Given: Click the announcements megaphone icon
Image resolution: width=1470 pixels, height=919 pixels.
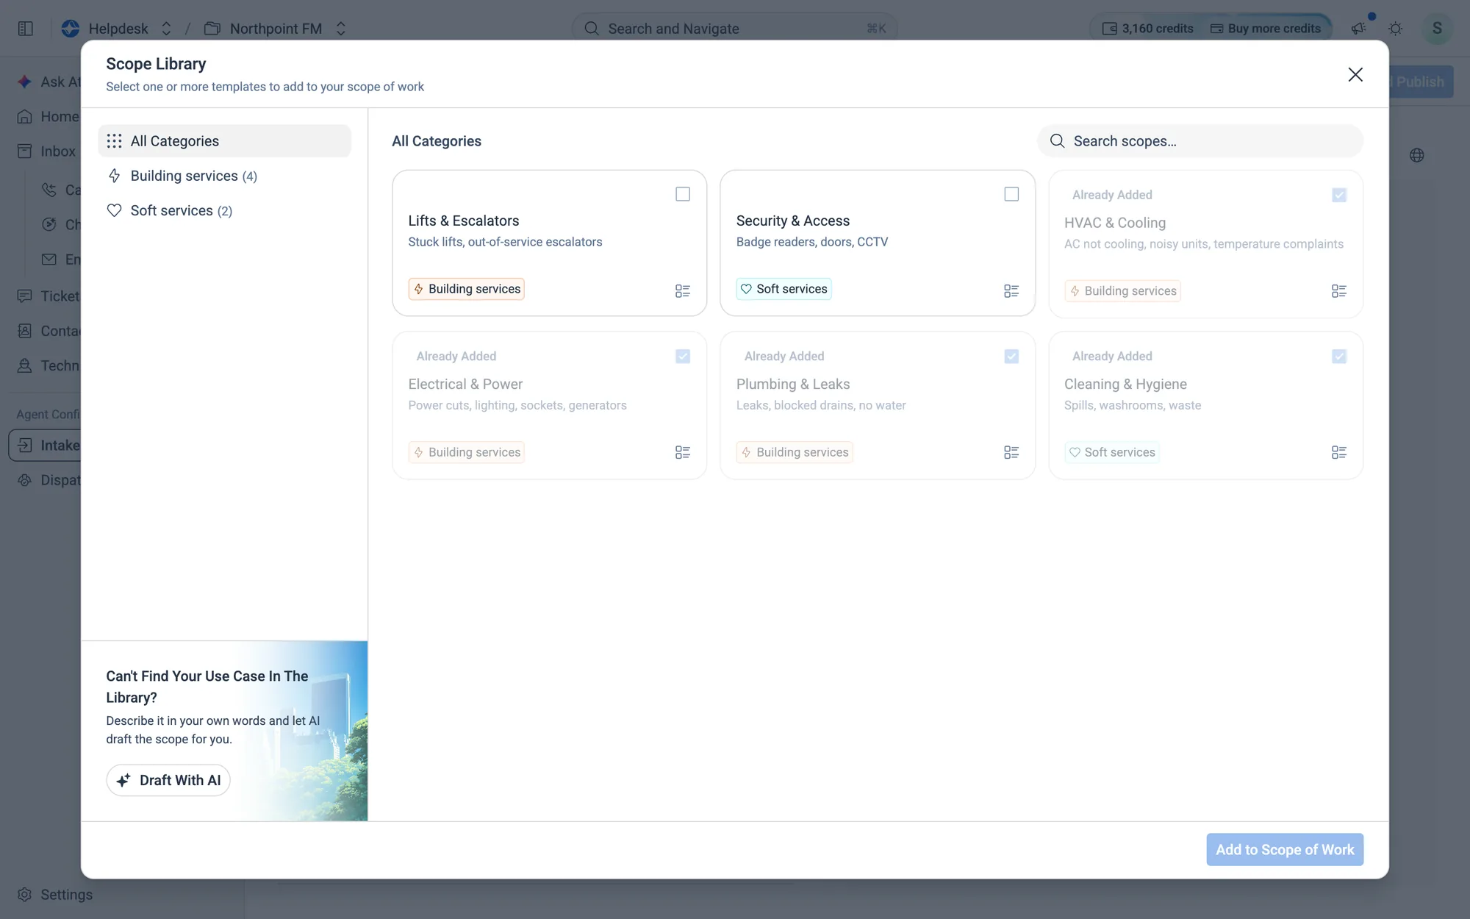Looking at the screenshot, I should click(x=1358, y=28).
